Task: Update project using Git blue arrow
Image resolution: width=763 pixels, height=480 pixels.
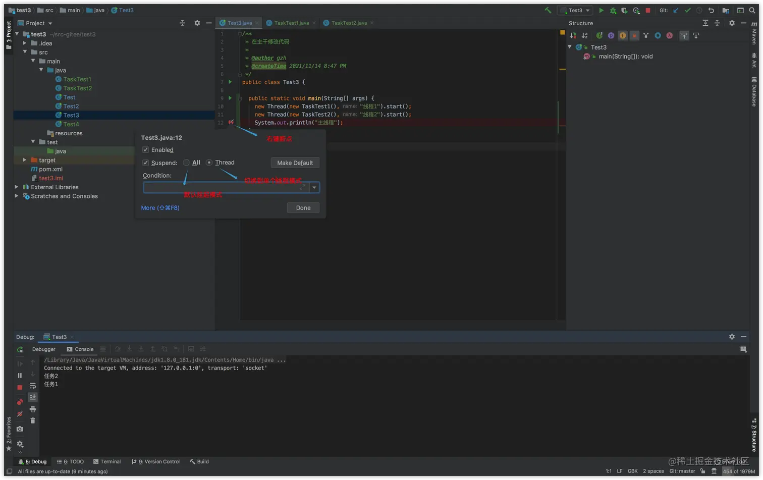Action: (x=676, y=10)
